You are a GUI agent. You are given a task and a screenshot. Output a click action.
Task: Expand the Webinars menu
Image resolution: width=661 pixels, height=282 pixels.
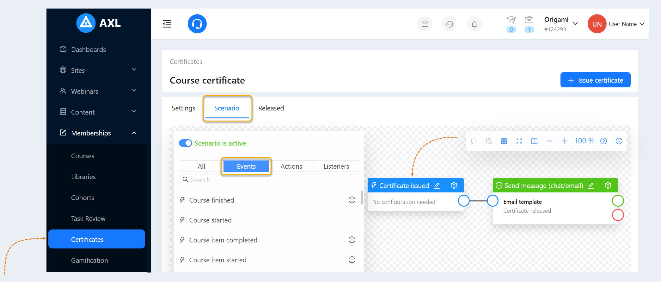click(x=134, y=91)
